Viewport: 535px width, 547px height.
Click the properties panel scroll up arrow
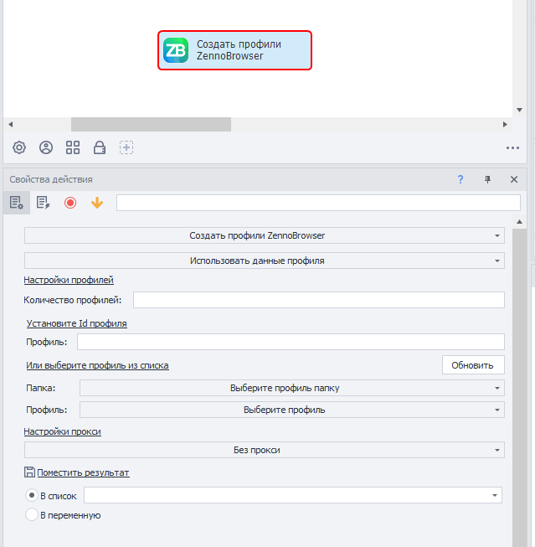click(x=519, y=221)
